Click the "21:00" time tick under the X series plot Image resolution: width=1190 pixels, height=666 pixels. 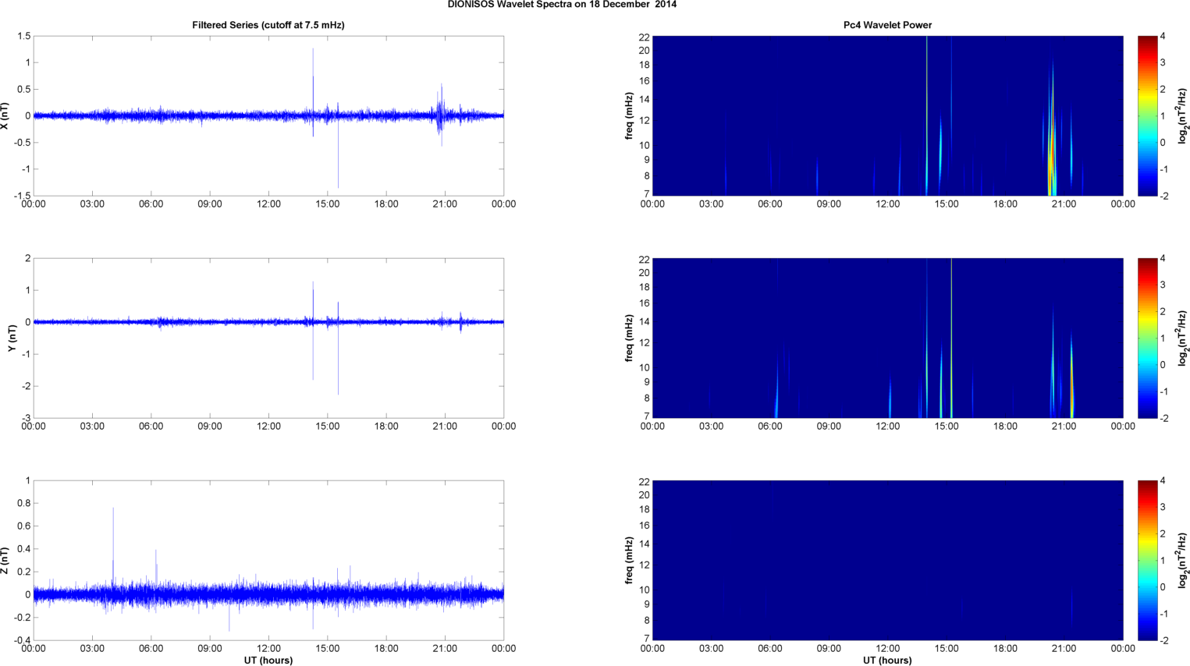[445, 204]
